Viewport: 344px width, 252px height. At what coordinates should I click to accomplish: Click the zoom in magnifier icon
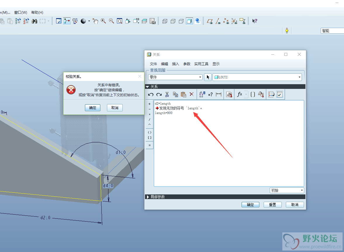pos(103,21)
